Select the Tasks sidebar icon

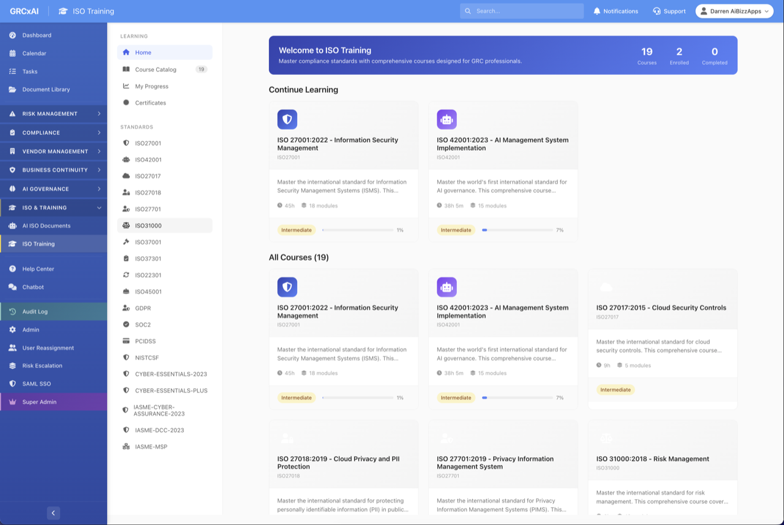click(13, 71)
